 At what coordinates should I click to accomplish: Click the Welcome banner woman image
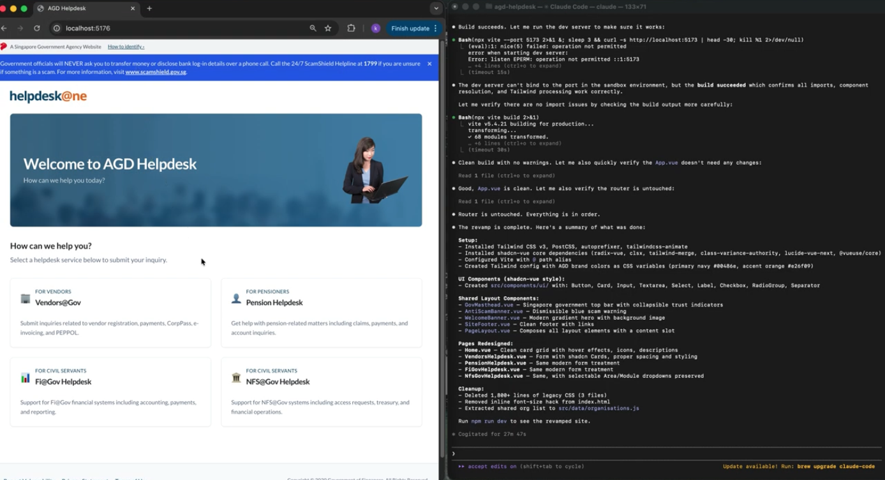(374, 170)
